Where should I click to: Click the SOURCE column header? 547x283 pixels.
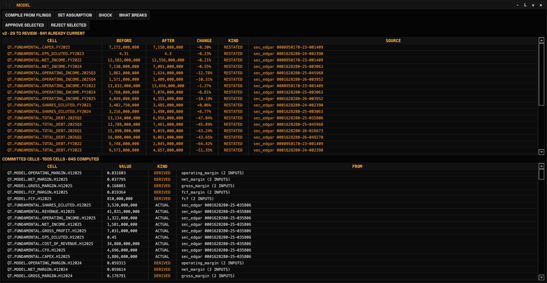393,41
